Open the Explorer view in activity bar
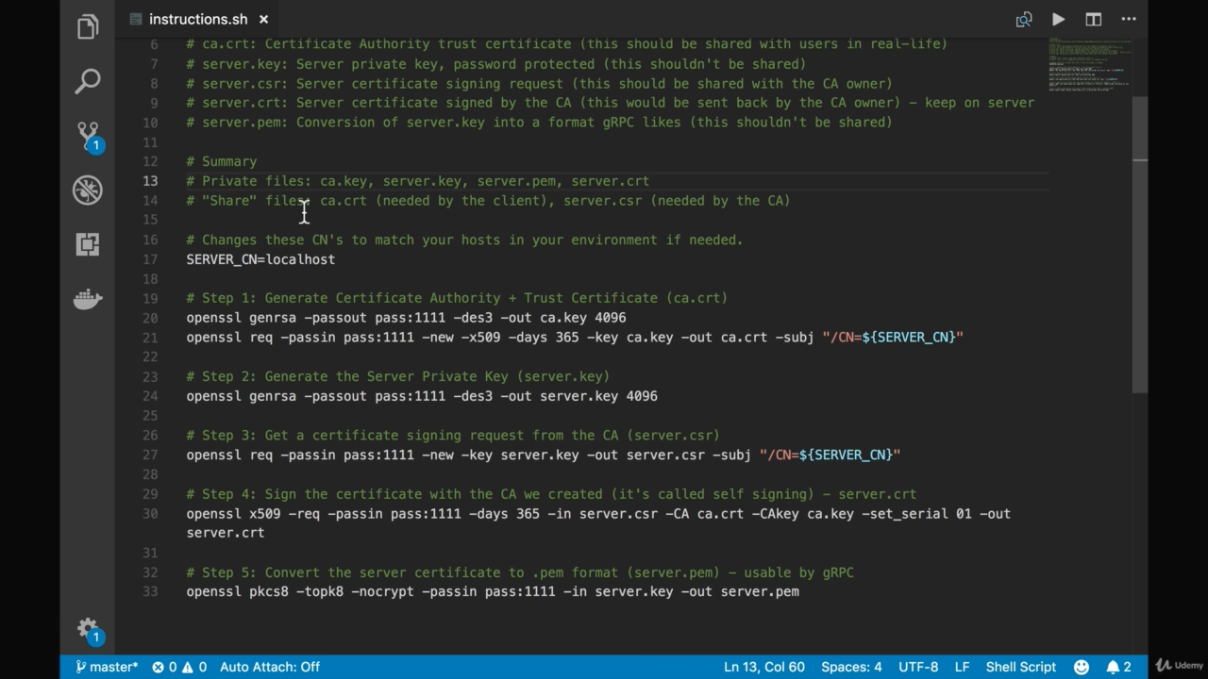This screenshot has height=679, width=1208. tap(88, 26)
